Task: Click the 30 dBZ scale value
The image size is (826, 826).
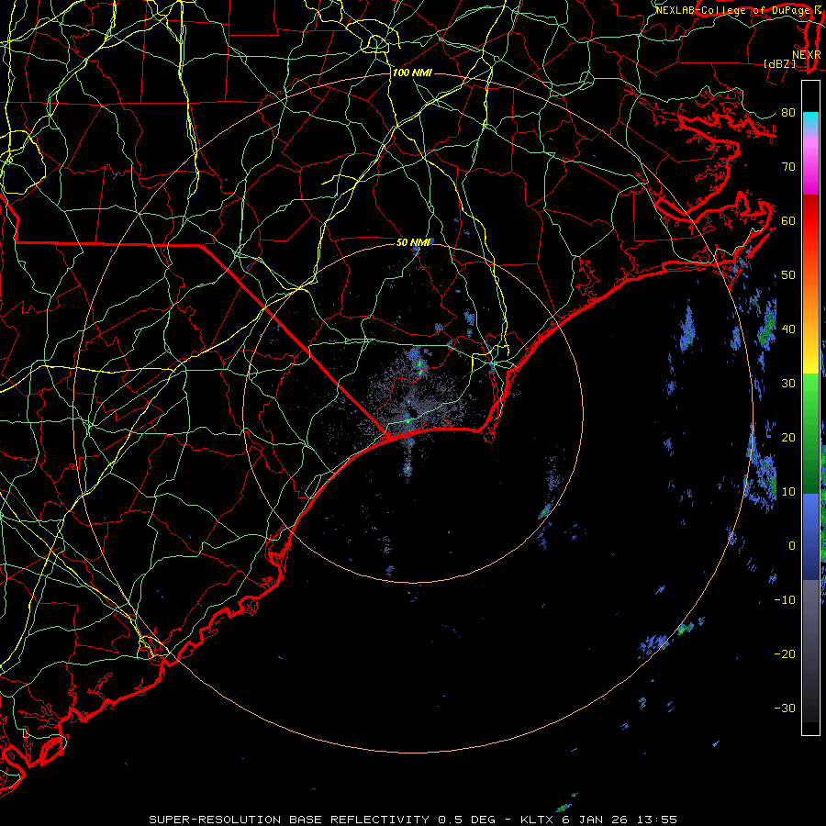Action: pyautogui.click(x=788, y=383)
